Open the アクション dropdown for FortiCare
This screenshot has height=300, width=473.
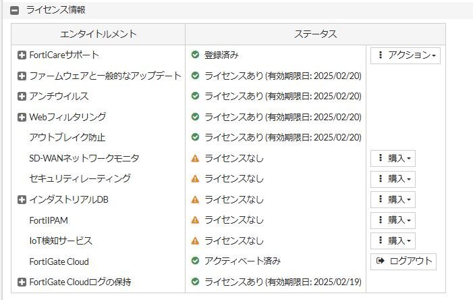pos(405,55)
